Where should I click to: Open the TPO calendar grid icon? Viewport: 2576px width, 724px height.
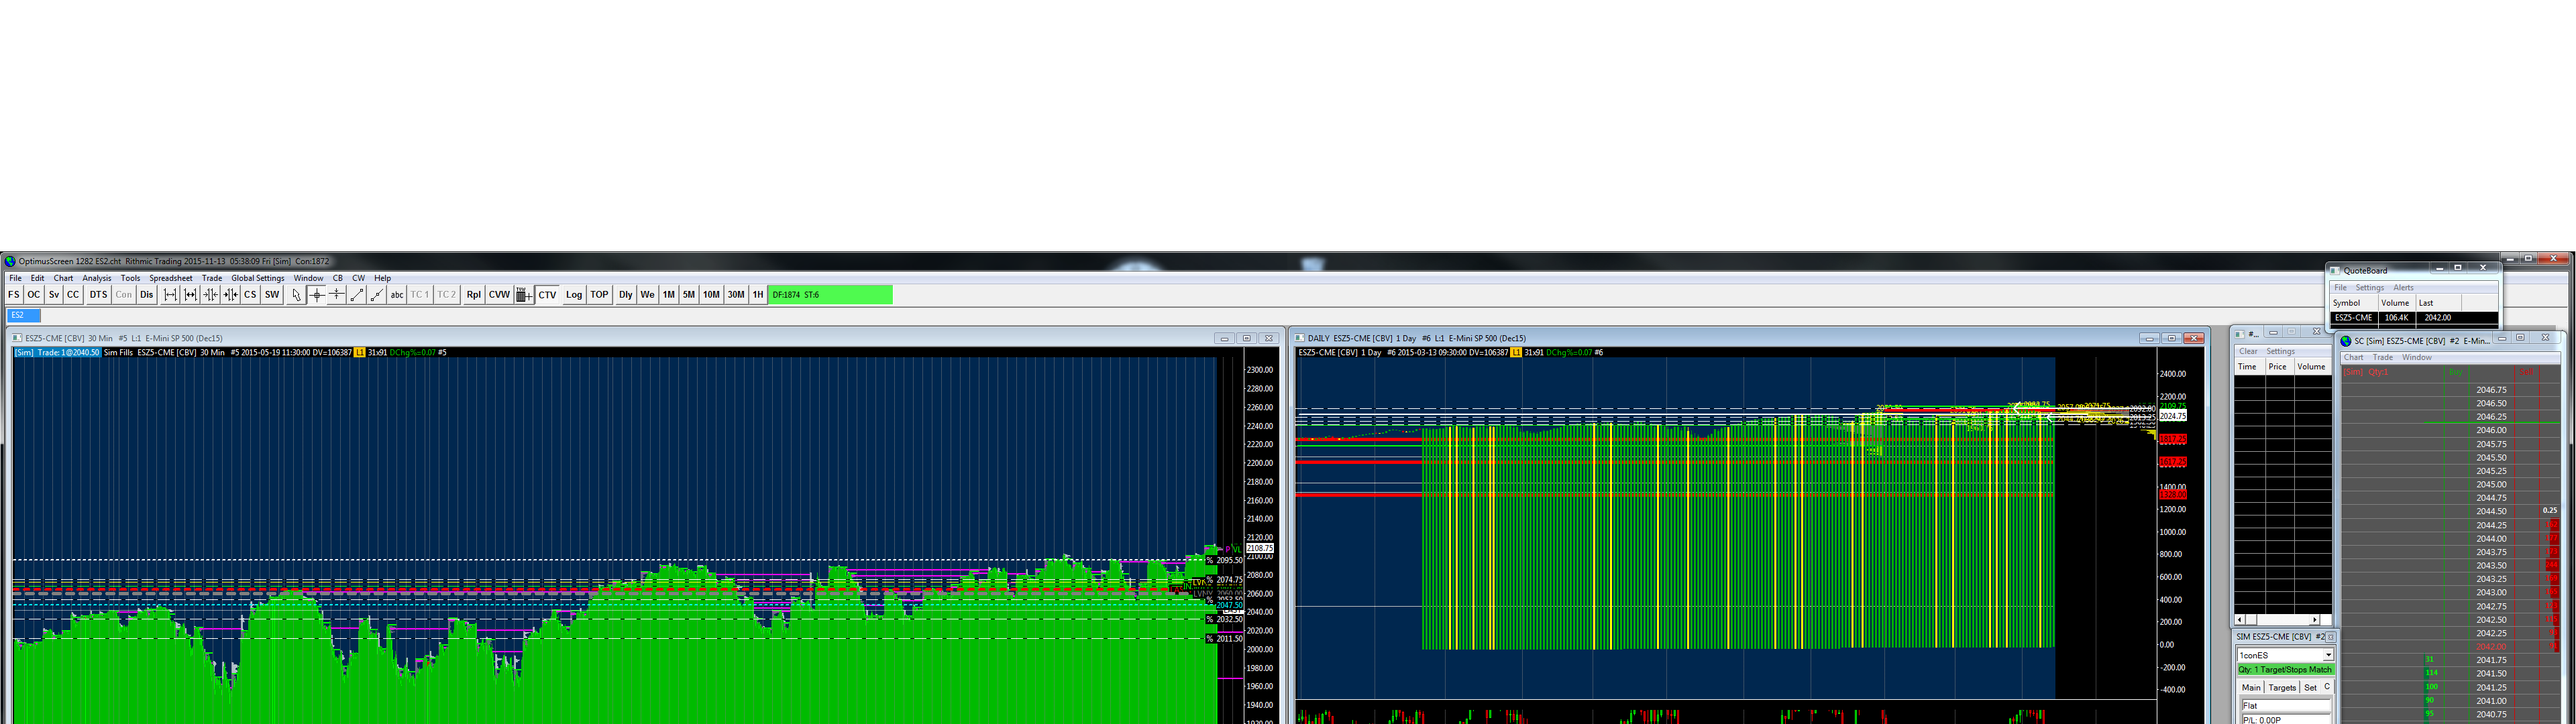tap(523, 295)
